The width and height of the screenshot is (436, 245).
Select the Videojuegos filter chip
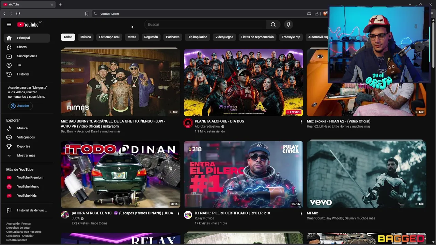coord(224,37)
